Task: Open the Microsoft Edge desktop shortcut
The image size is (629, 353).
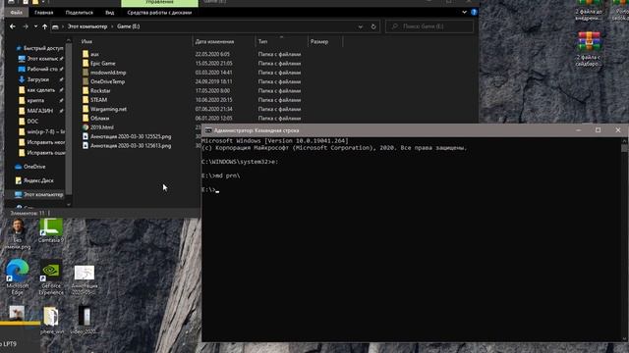Action: [x=18, y=277]
